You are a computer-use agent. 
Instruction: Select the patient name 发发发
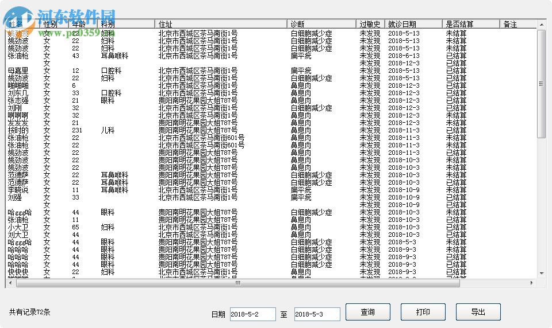18,123
